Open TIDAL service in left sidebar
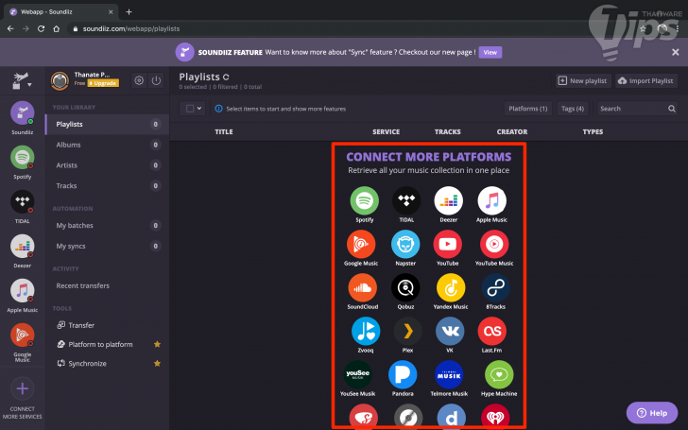Screen dimensions: 688x430 tap(23, 201)
